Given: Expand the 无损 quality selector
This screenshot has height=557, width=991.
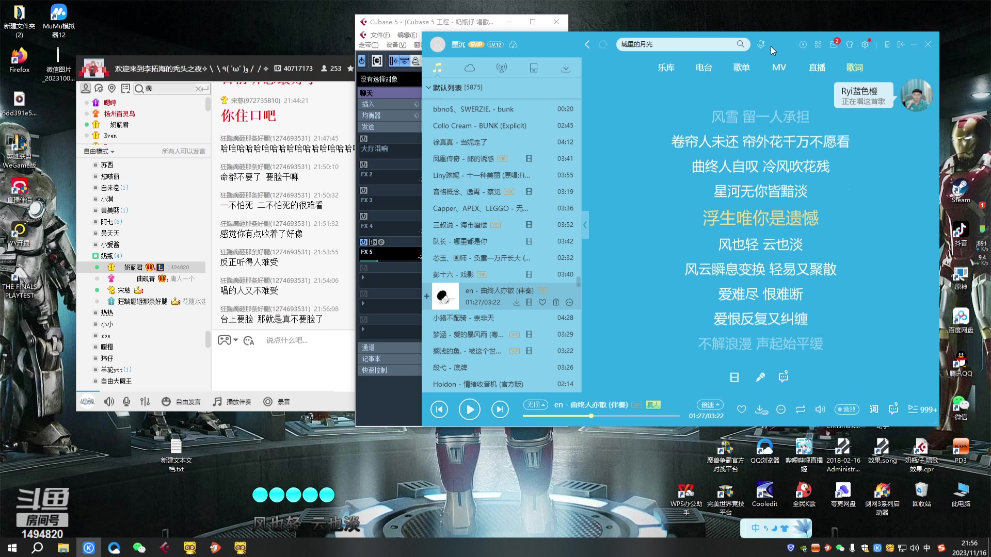Looking at the screenshot, I should tap(535, 405).
